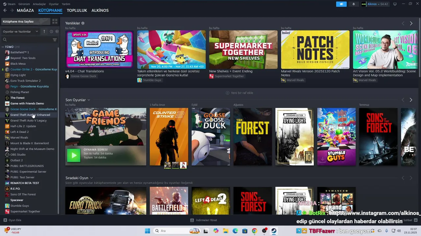Image resolution: width=421 pixels, height=236 pixels.
Task: Open the Windows Start menu
Action: tap(147, 231)
